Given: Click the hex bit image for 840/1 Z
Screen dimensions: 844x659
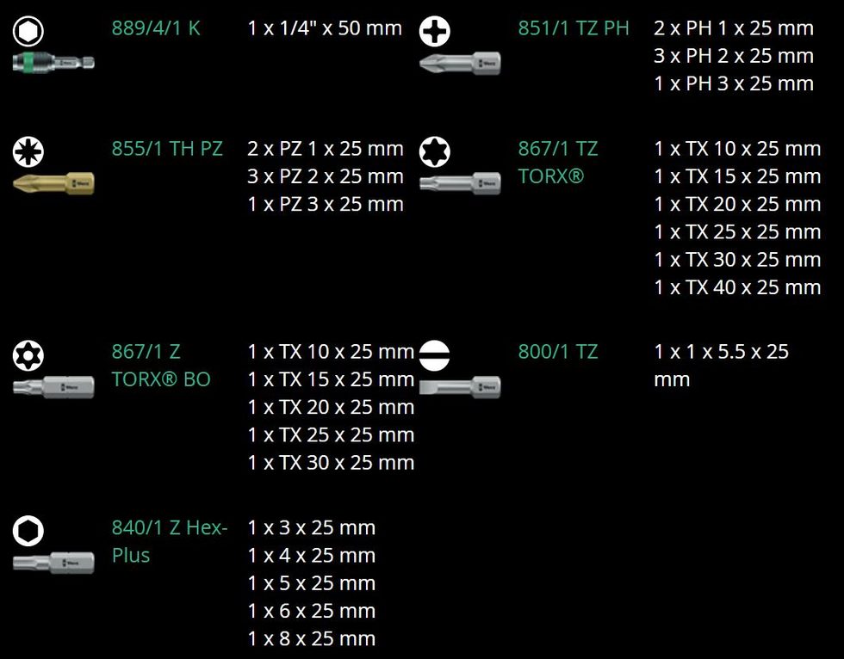Looking at the screenshot, I should pos(53,563).
